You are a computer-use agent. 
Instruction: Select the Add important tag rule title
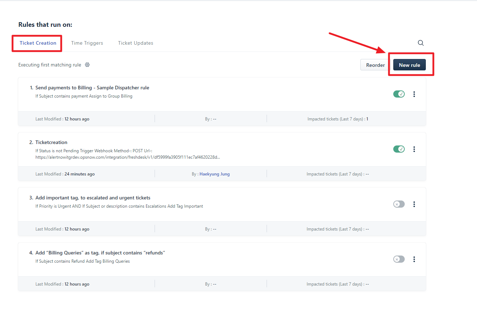coord(93,198)
